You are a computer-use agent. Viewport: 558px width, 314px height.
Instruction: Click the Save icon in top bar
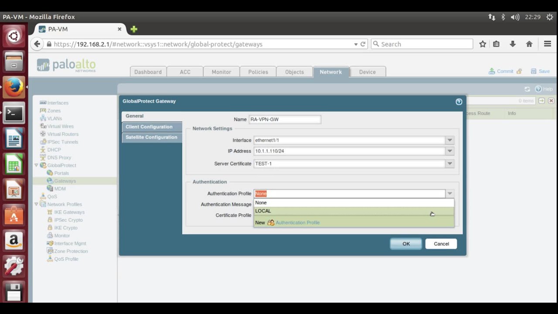534,71
